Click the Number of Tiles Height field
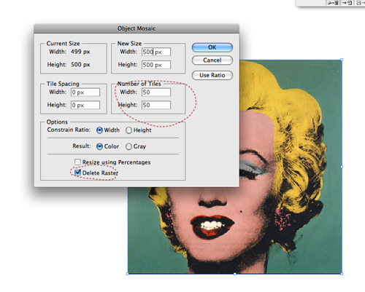 (x=156, y=105)
